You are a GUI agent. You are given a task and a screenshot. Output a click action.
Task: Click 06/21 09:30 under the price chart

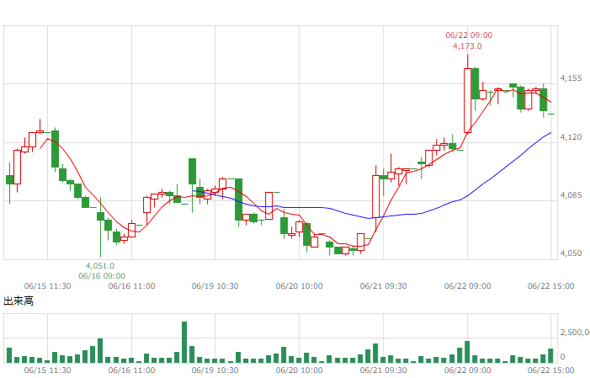point(384,286)
